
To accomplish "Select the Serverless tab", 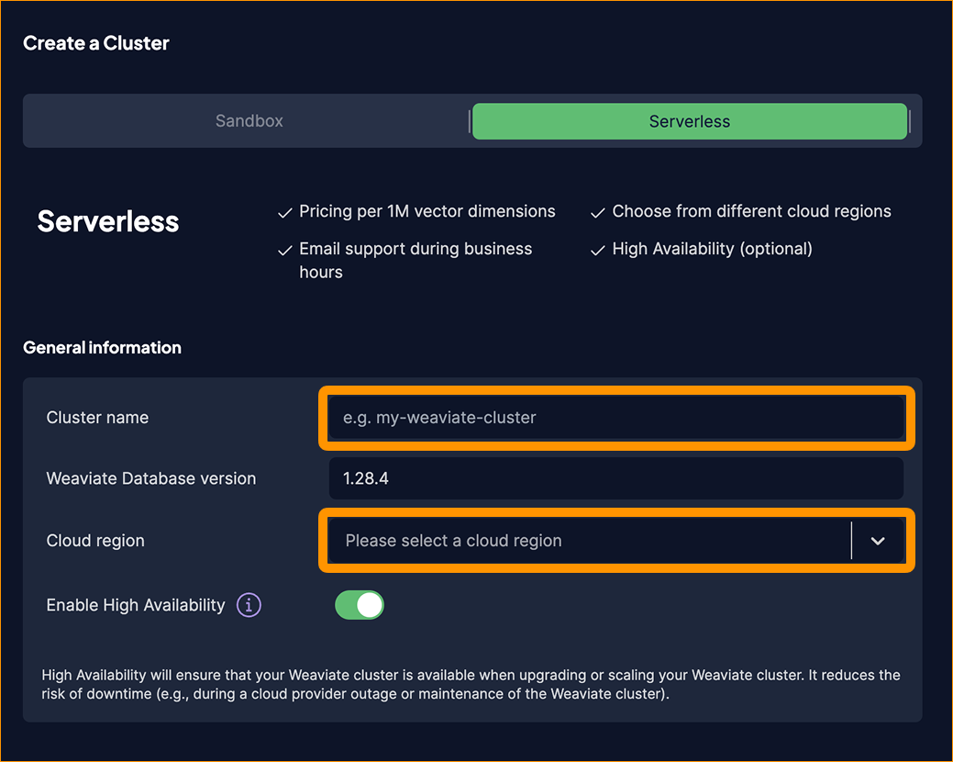I will pyautogui.click(x=690, y=121).
